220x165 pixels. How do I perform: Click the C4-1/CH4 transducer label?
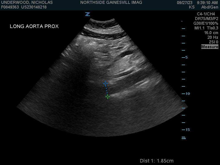tap(206, 14)
